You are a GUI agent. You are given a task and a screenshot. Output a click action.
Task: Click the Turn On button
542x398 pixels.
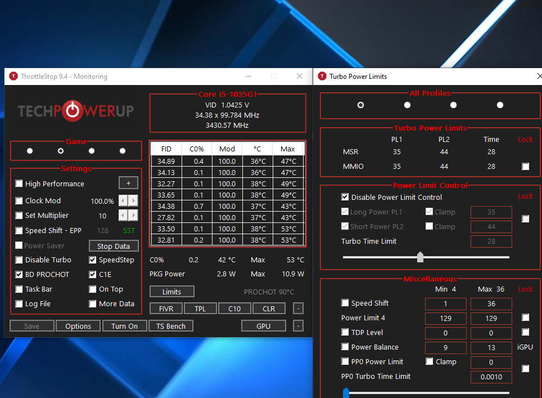coord(124,326)
